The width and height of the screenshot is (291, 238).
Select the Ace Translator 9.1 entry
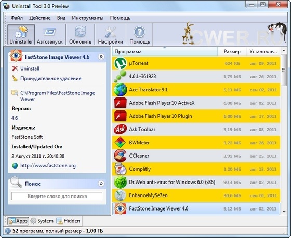pyautogui.click(x=148, y=90)
